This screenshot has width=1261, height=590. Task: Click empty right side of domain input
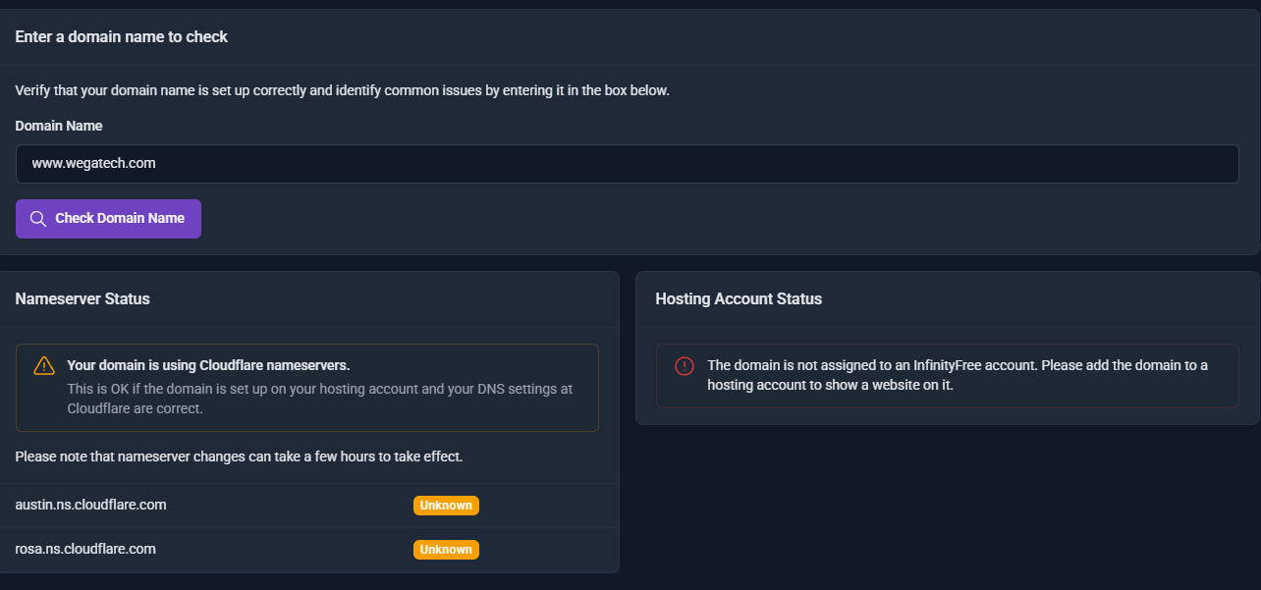pos(982,164)
